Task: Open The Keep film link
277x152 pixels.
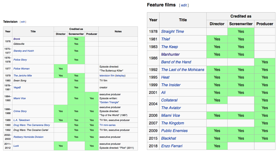Action: [169, 47]
